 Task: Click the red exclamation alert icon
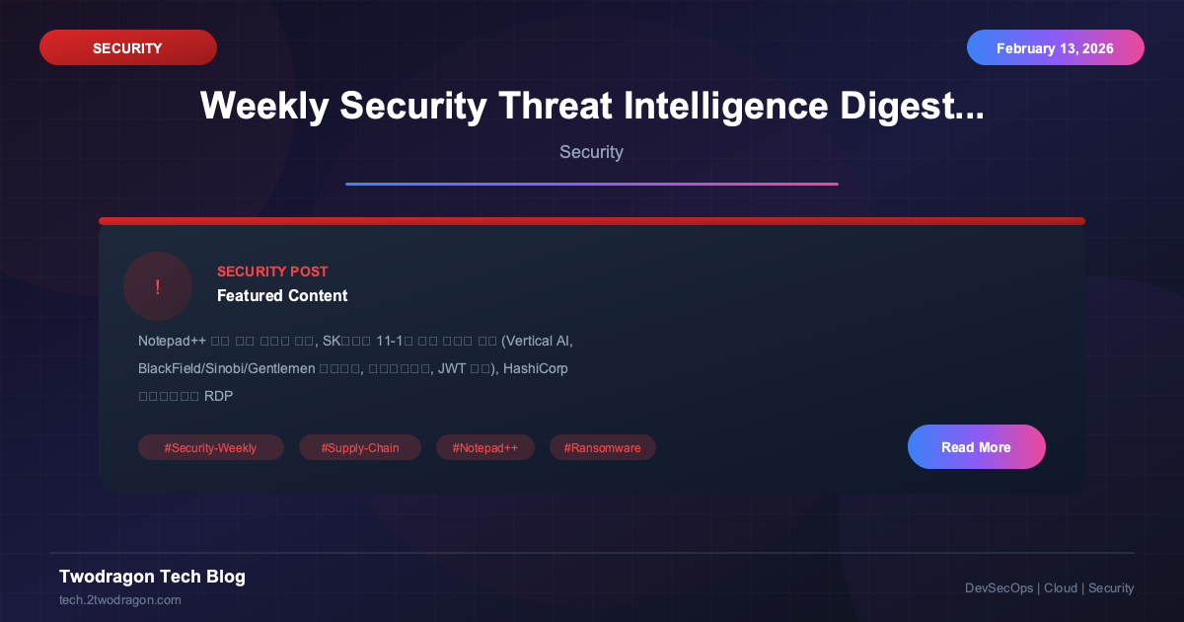[158, 286]
